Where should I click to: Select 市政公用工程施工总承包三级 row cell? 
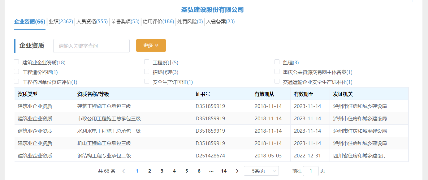133,118
